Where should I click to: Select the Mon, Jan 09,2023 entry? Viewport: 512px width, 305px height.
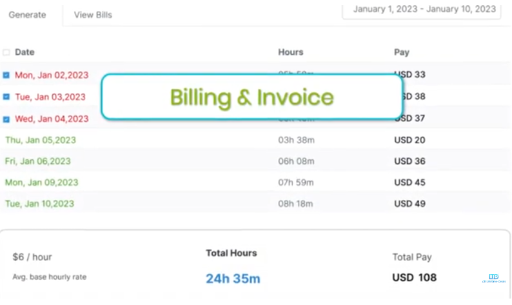pos(41,182)
